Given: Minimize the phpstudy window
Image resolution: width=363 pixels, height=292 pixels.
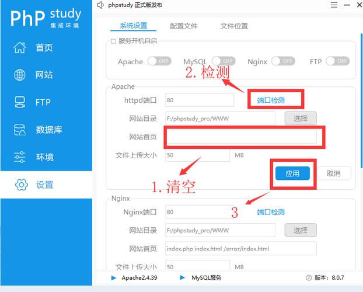Looking at the screenshot, I should [x=347, y=5].
